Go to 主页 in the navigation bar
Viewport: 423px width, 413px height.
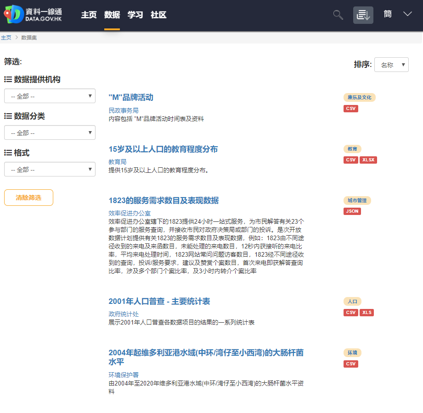(89, 15)
